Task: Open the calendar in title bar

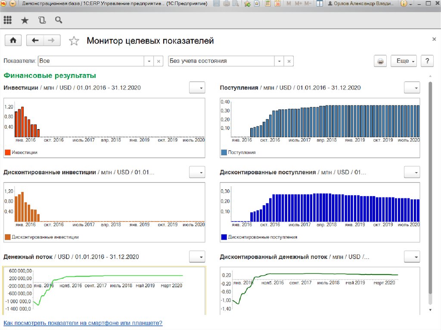Action: pyautogui.click(x=277, y=4)
